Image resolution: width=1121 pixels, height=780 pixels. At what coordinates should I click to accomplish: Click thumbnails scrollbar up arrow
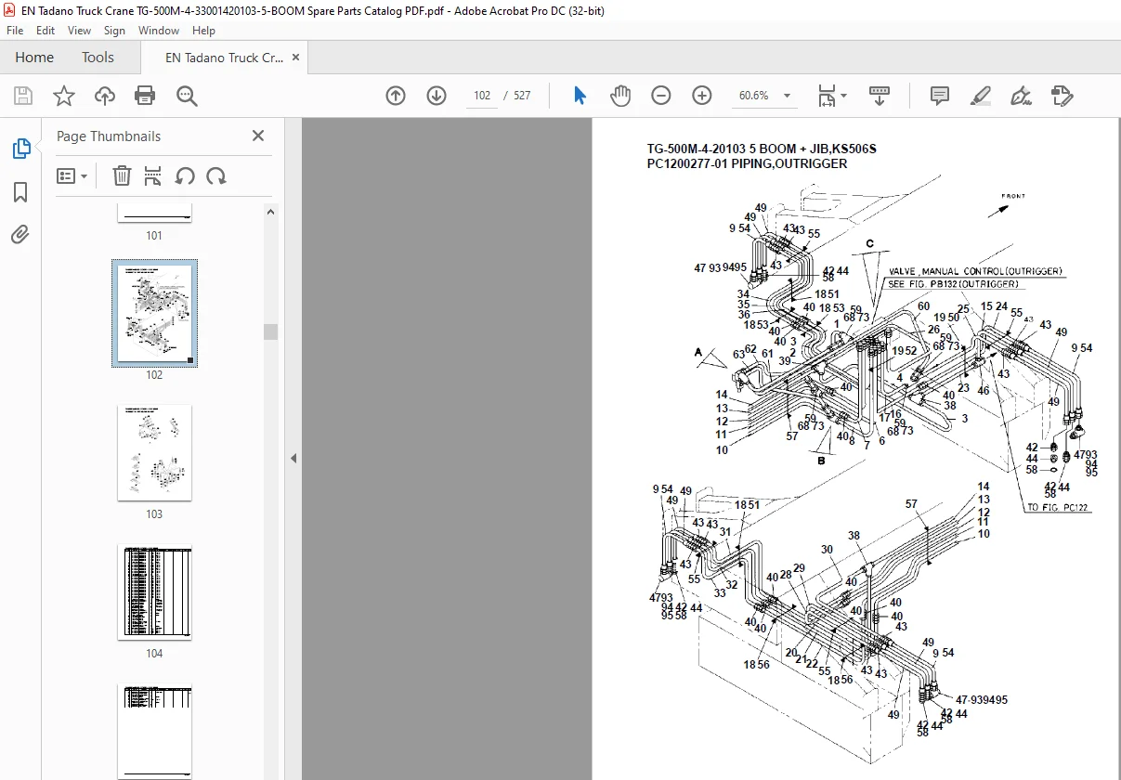tap(271, 211)
